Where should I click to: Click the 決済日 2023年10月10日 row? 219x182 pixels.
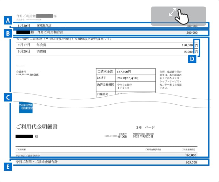point(125,78)
